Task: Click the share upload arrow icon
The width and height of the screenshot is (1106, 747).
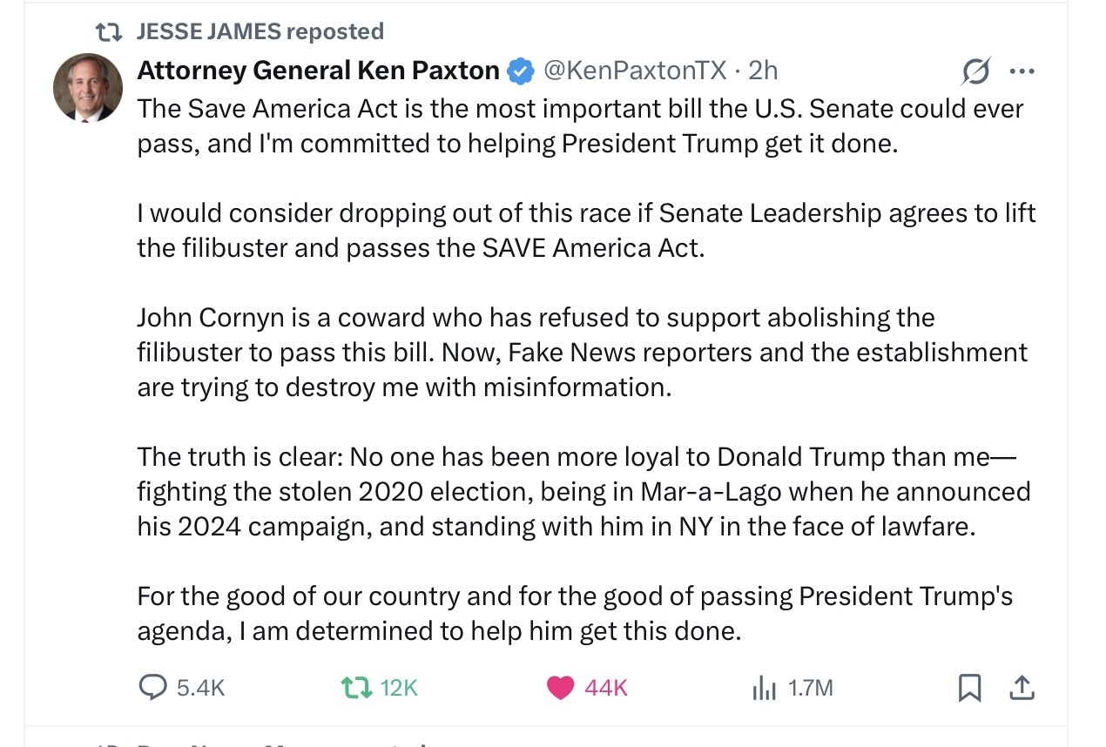Action: point(1022,687)
